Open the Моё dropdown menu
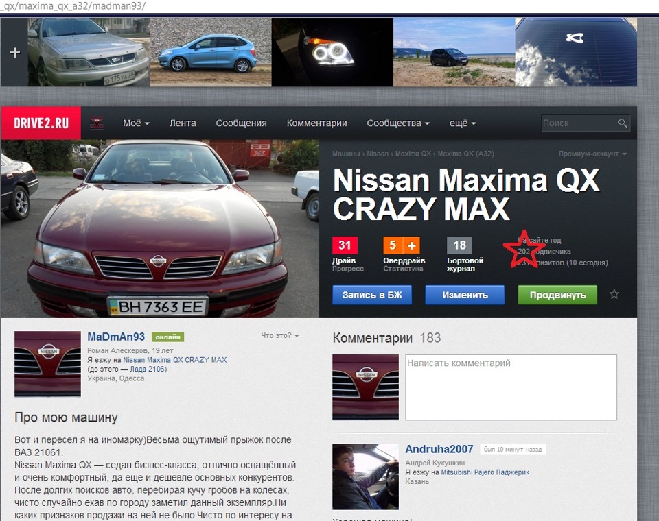 (136, 123)
